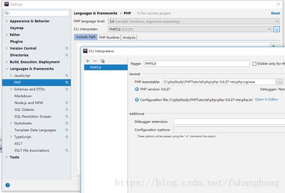This screenshot has width=285, height=193.
Task: Click the Configuration options field
Action: pyautogui.click(x=229, y=130)
